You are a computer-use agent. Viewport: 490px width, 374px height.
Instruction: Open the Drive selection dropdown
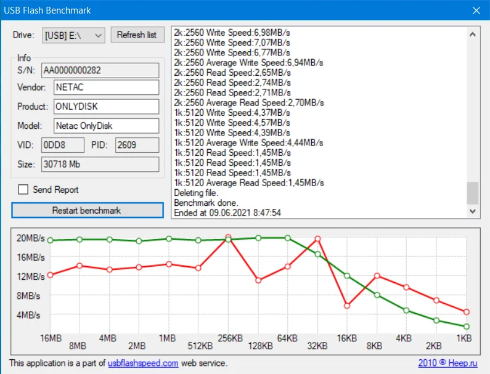[x=73, y=35]
